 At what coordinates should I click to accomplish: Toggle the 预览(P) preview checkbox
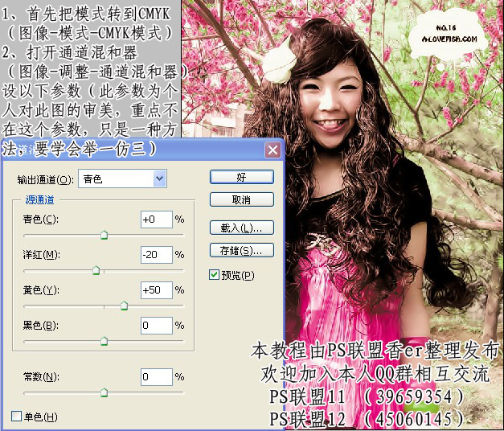[x=214, y=275]
